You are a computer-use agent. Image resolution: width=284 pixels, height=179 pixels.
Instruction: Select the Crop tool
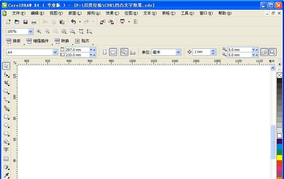(6, 83)
